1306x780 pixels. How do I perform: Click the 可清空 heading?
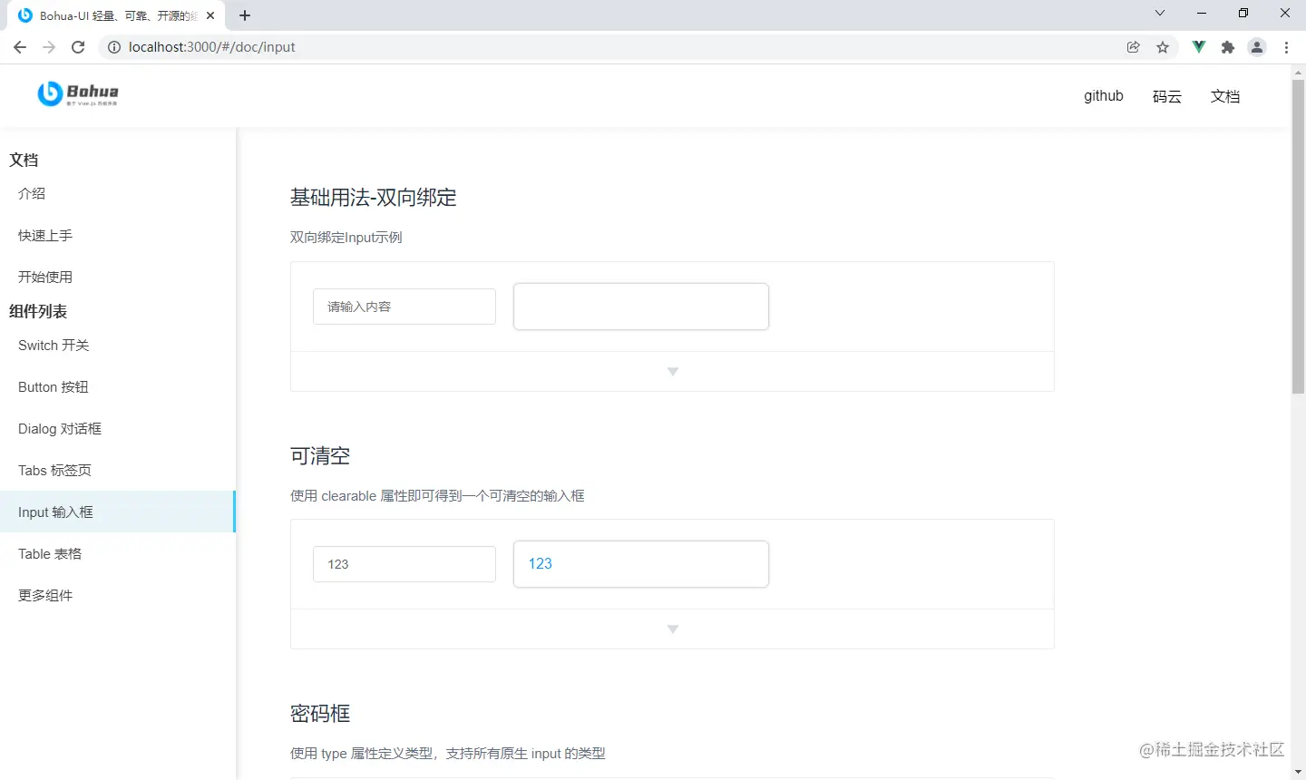(320, 455)
